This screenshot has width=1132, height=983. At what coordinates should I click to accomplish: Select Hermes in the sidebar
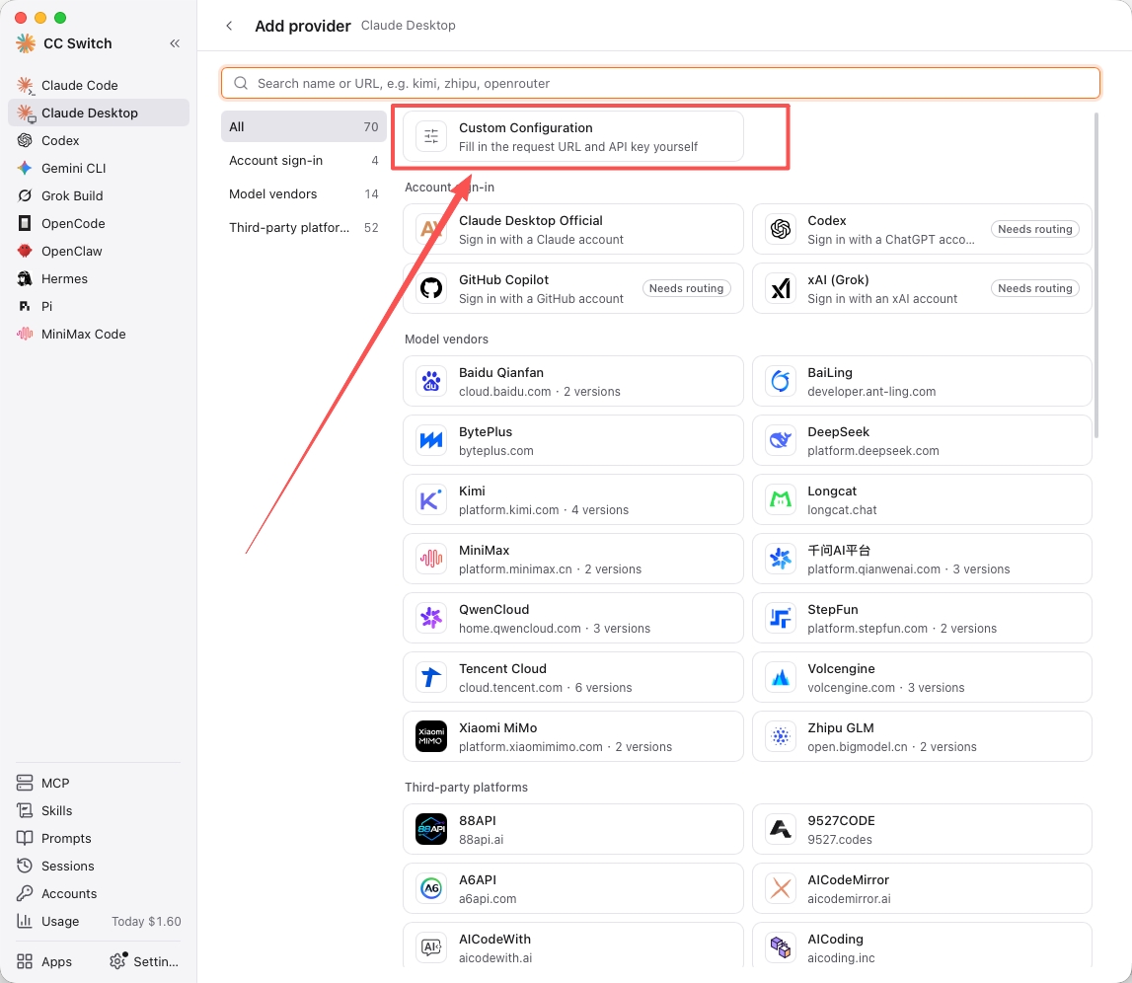[98, 278]
